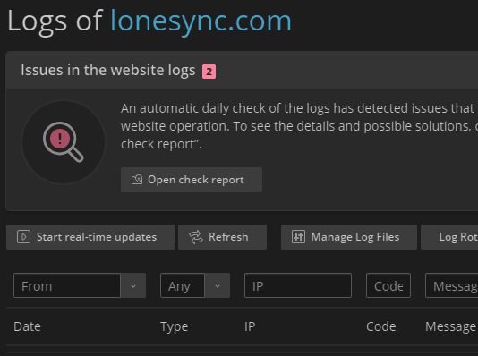Click the Issues in the website logs heading

pos(108,71)
